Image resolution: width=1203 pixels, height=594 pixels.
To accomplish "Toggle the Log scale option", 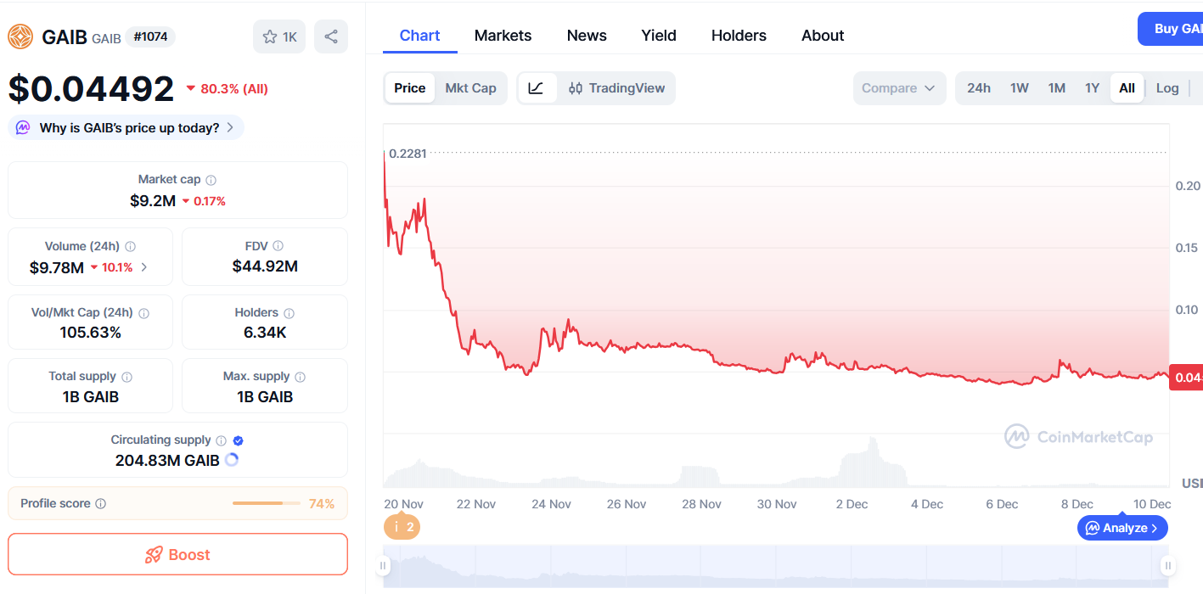I will 1167,88.
